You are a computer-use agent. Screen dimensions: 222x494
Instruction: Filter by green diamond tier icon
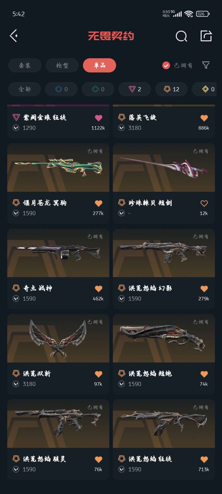pos(98,89)
